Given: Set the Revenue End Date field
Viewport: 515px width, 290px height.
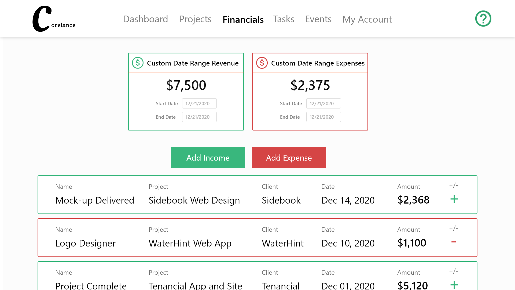Looking at the screenshot, I should [199, 117].
